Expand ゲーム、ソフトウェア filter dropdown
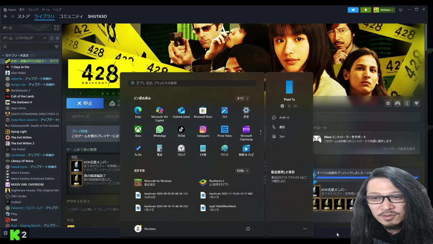This screenshot has height=244, width=433. point(24,38)
